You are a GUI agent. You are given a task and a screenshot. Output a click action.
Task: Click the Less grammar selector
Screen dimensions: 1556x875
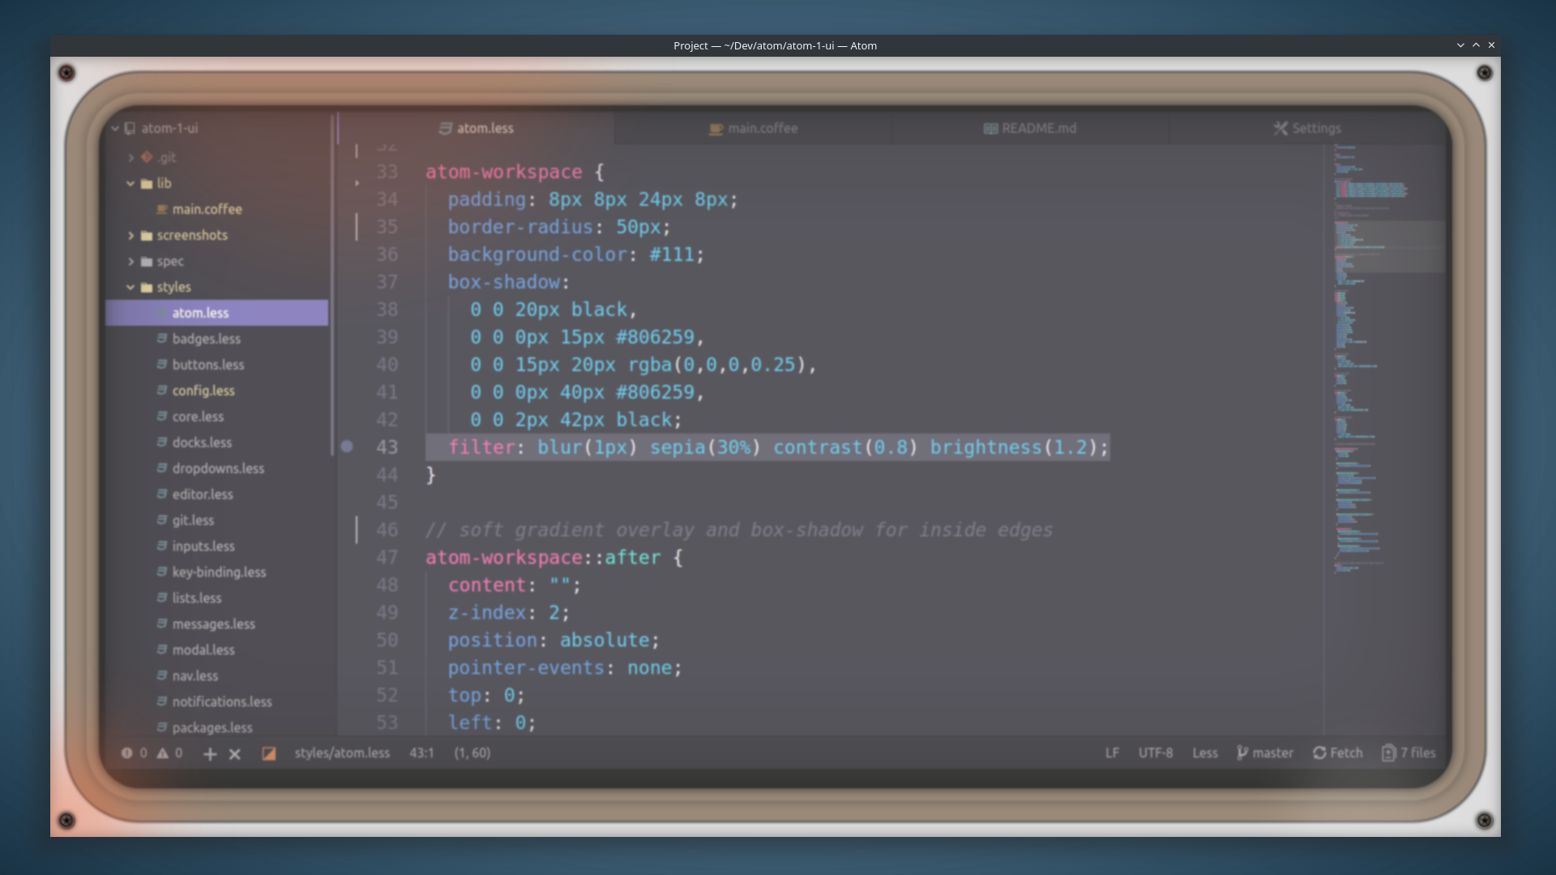click(x=1204, y=753)
